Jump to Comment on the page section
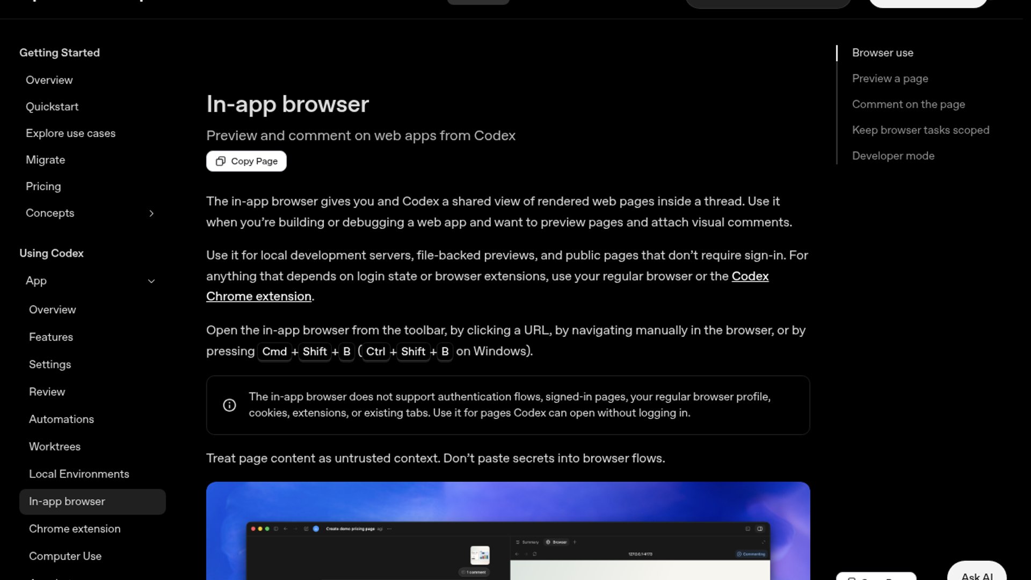This screenshot has height=580, width=1031. [x=909, y=104]
